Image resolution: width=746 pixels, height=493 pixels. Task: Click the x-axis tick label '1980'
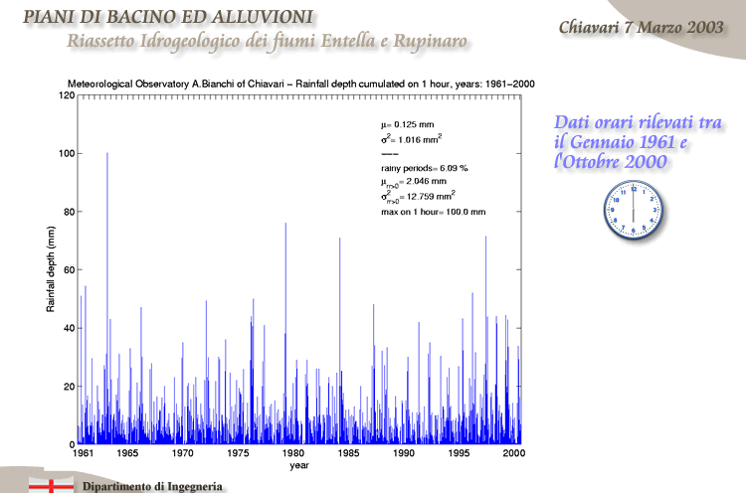point(293,453)
